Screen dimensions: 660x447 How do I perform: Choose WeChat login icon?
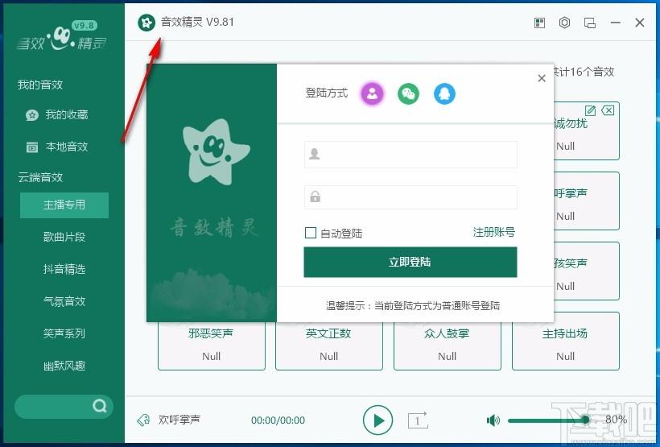pyautogui.click(x=408, y=93)
